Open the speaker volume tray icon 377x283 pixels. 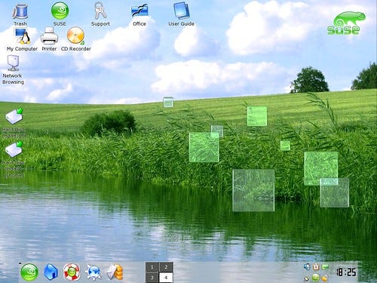307,266
